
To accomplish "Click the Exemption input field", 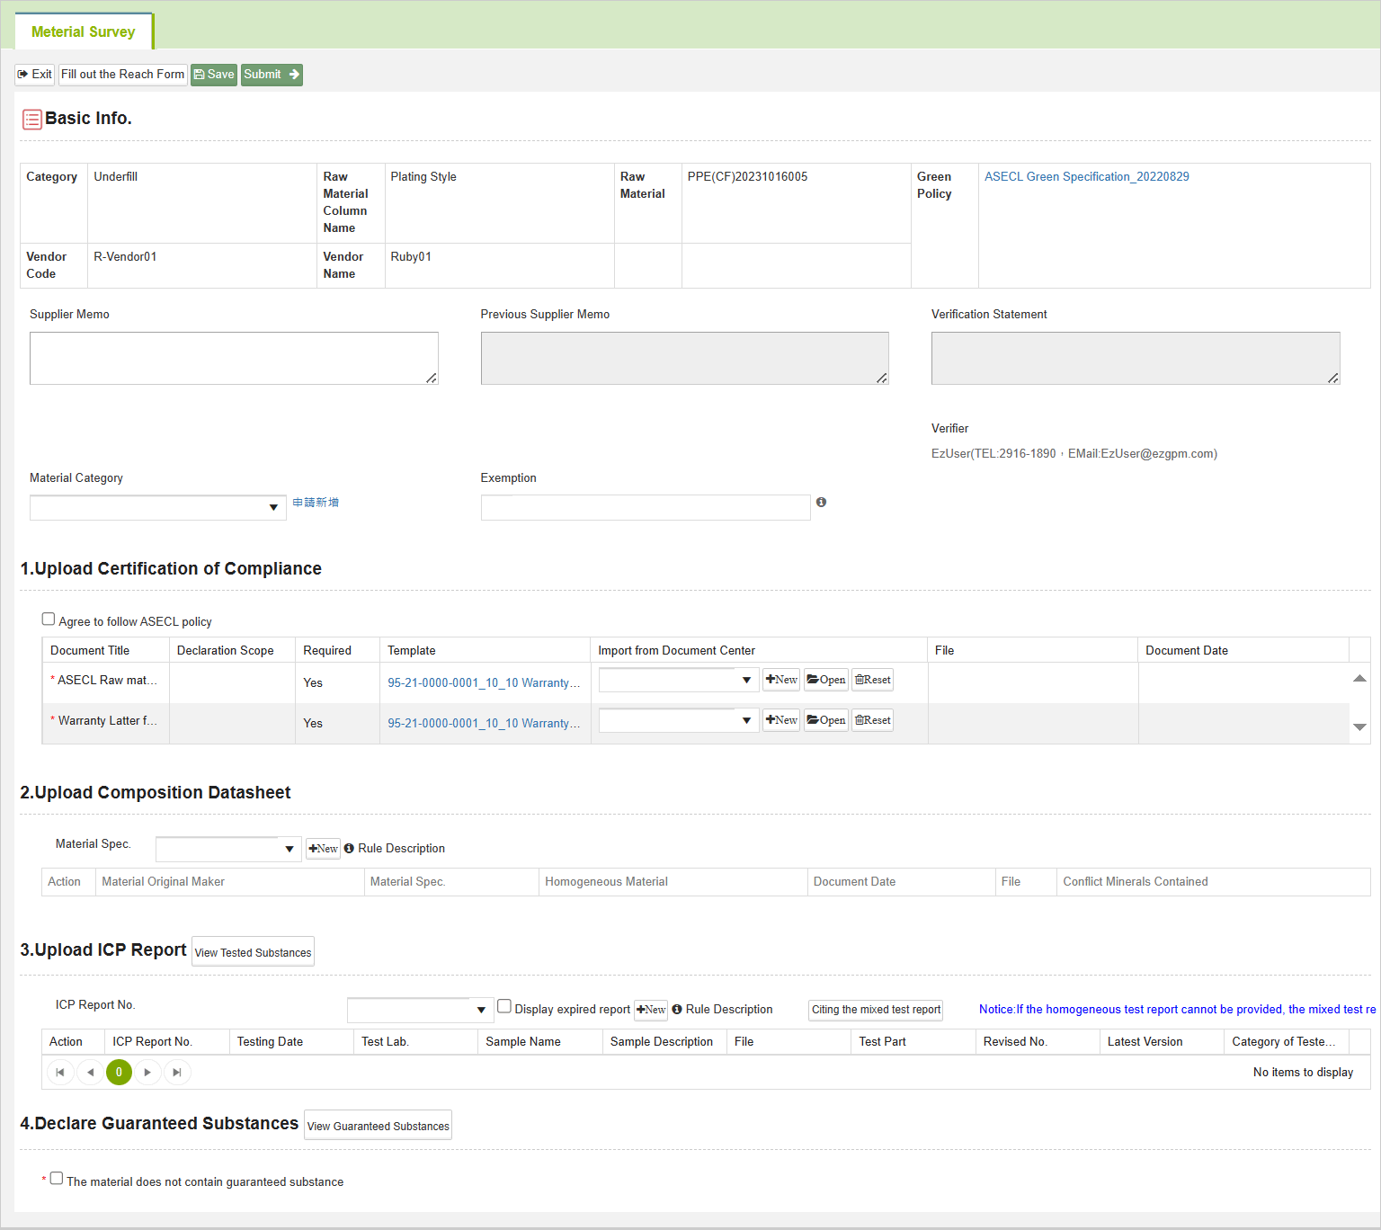I will (646, 507).
